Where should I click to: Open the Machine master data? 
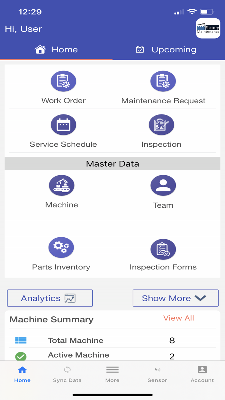point(61,191)
